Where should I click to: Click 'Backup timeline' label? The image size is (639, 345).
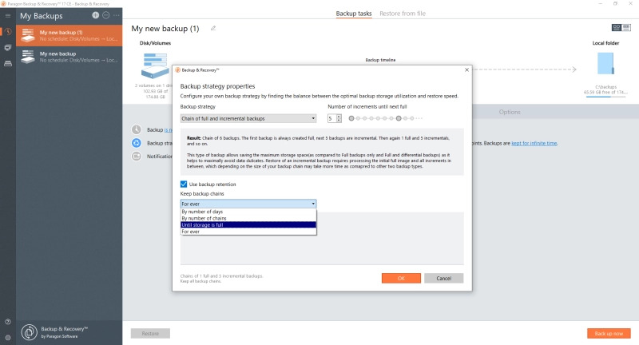pyautogui.click(x=380, y=60)
